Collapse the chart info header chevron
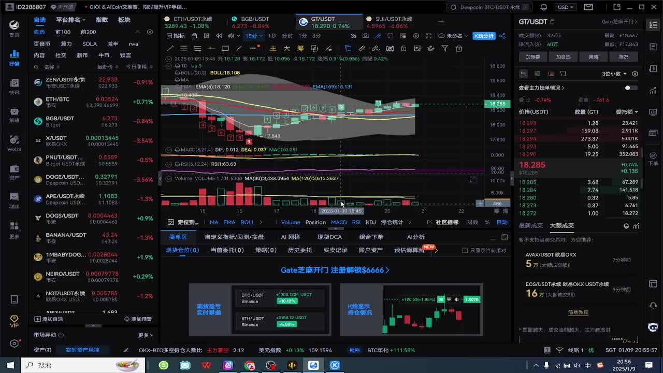Viewport: 663px width, 373px height. point(168,59)
